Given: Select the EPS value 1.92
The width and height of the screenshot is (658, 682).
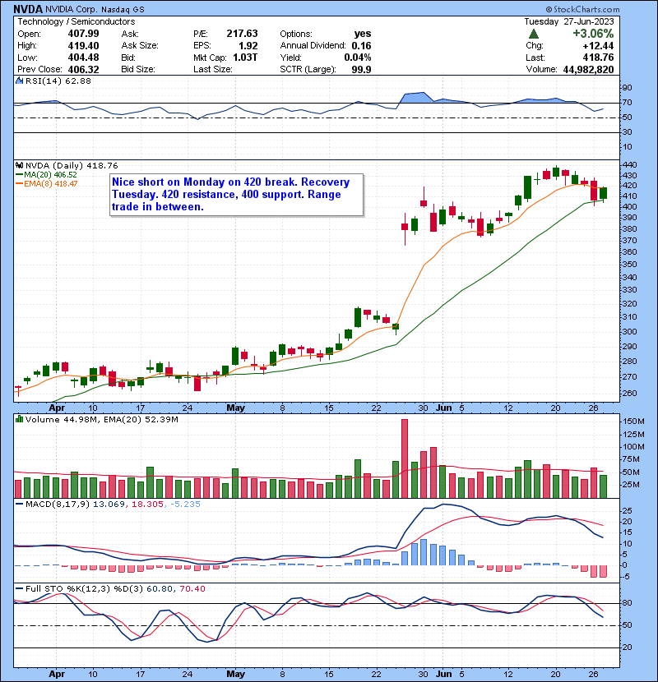Looking at the screenshot, I should coord(248,46).
